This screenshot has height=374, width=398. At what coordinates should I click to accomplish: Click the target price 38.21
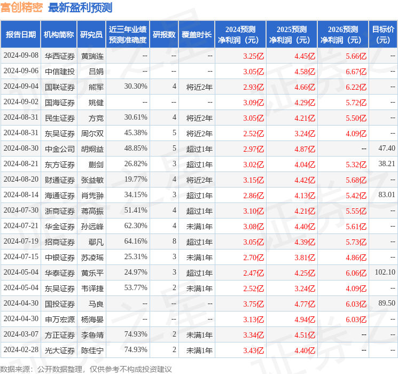click(x=387, y=164)
